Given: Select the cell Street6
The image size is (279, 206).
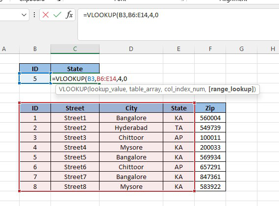Looking at the screenshot, I should [x=75, y=167].
